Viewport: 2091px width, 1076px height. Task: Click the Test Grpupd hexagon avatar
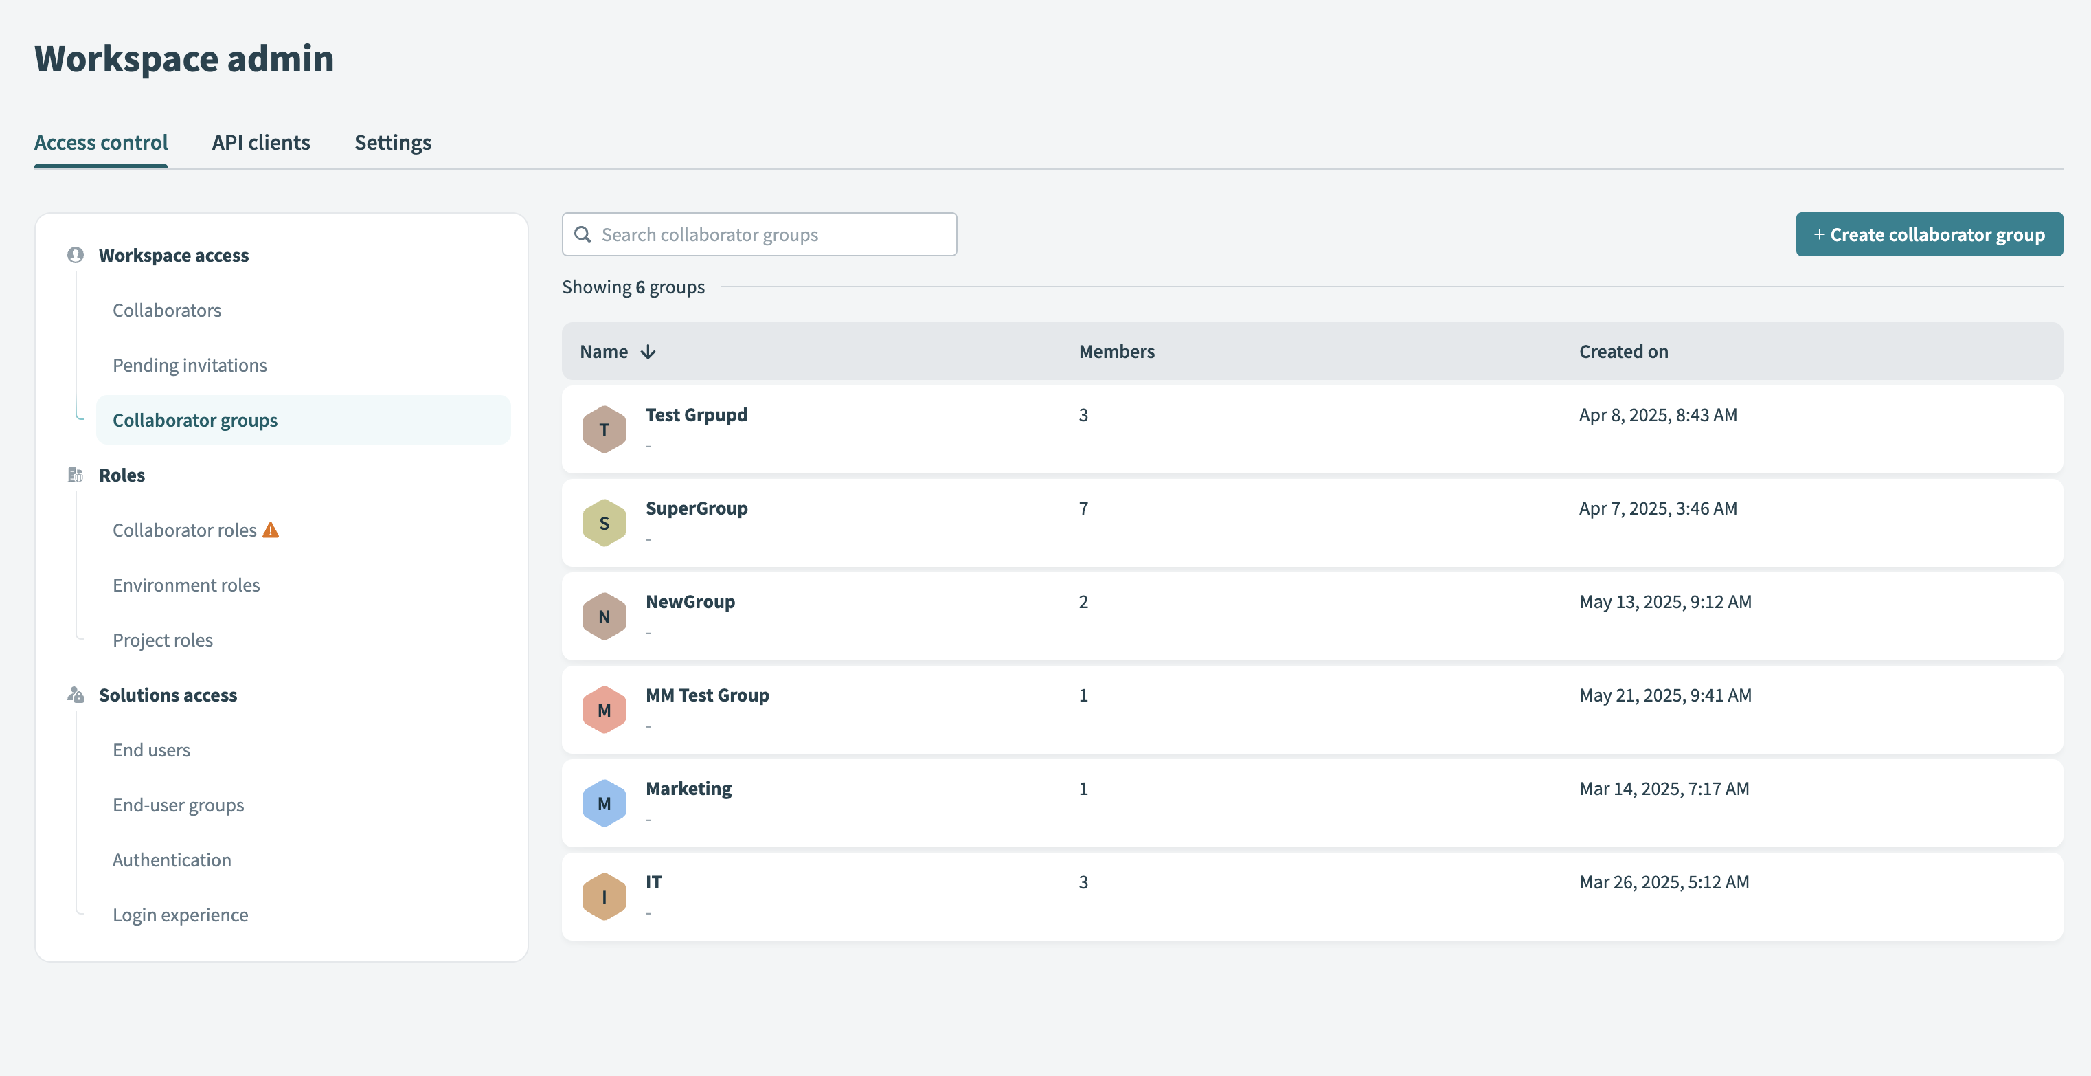click(x=604, y=429)
